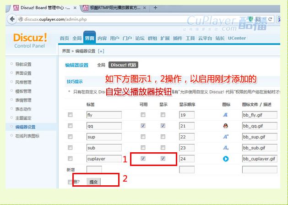The width and height of the screenshot is (288, 205).
Task: Enable 可用 checkbox for fly
Action: [143, 115]
